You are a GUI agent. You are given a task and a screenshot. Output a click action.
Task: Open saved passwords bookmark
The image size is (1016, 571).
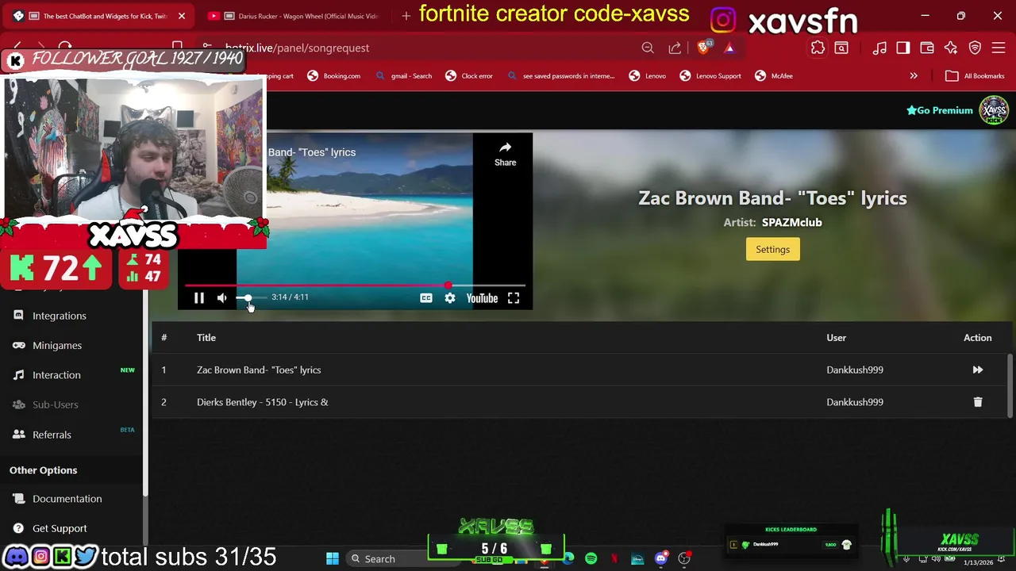coord(560,76)
